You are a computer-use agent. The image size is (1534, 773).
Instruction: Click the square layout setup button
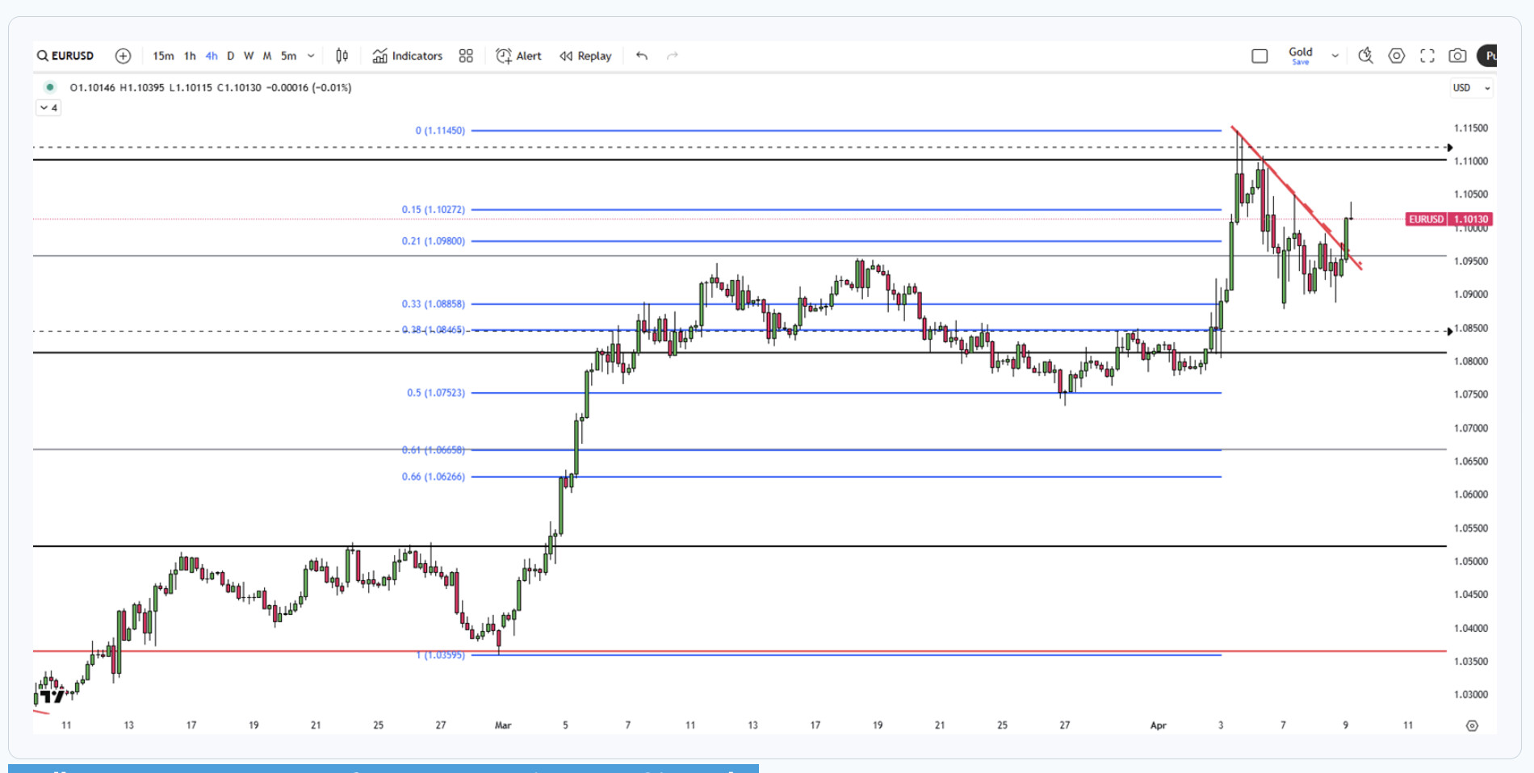(x=1259, y=56)
